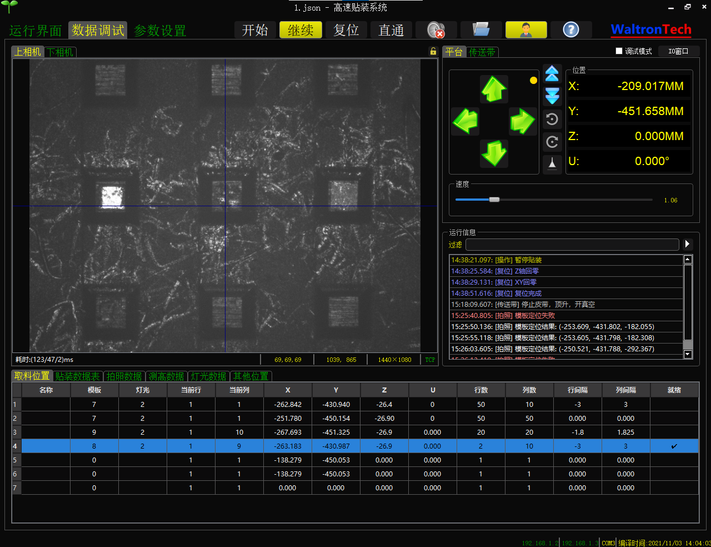Toggle the yellow padlock above camera view
711x547 pixels.
click(x=433, y=51)
